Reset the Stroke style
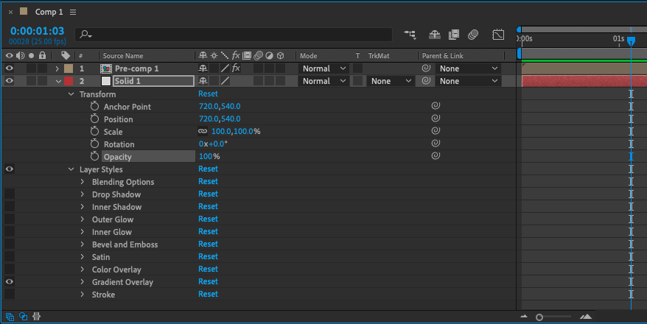The width and height of the screenshot is (647, 324). (x=208, y=294)
